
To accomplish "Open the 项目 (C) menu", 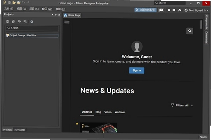I will pos(34,9).
